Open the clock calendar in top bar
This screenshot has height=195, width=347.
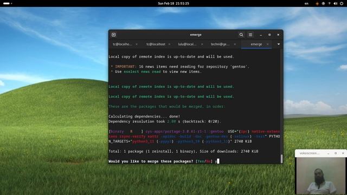[173, 3]
